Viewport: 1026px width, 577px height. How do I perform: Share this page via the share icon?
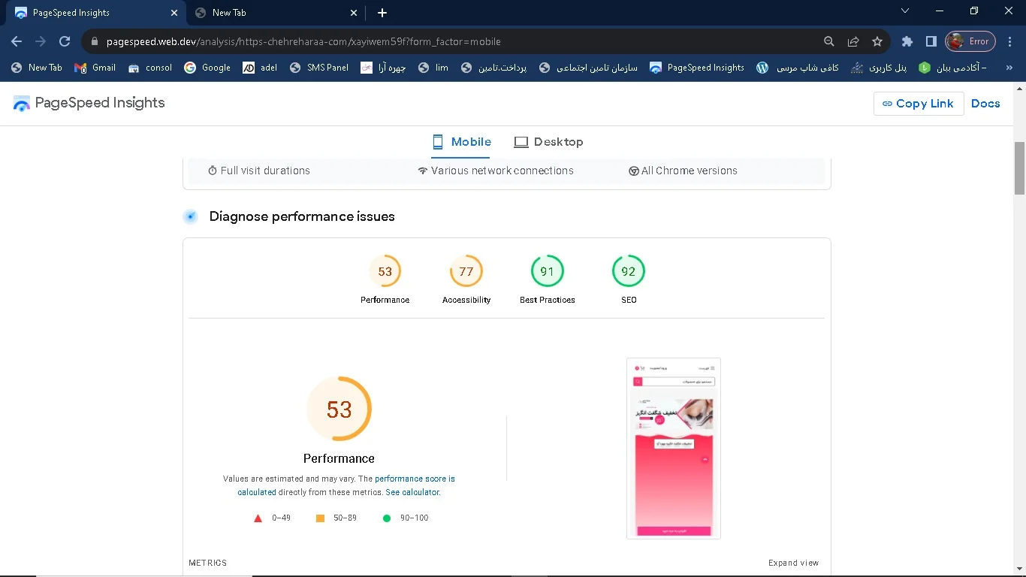coord(853,41)
